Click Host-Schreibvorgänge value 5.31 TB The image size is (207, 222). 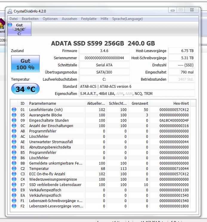182,58
